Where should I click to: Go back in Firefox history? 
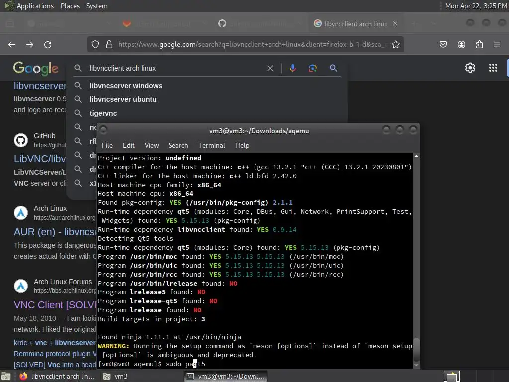coord(12,44)
